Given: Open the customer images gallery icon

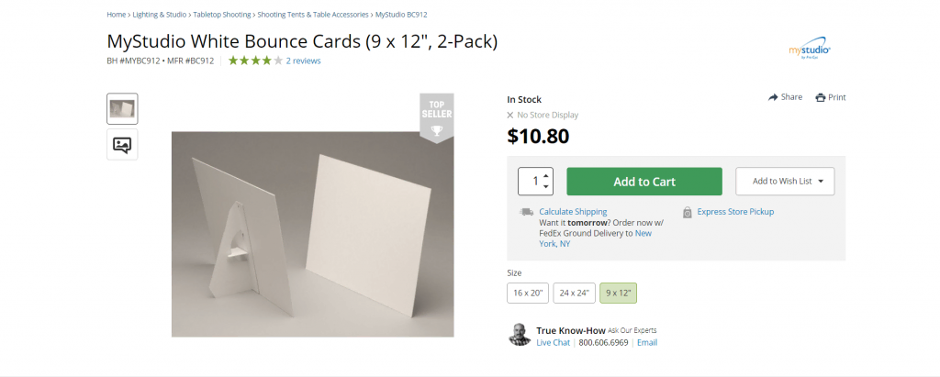Looking at the screenshot, I should click(x=122, y=144).
